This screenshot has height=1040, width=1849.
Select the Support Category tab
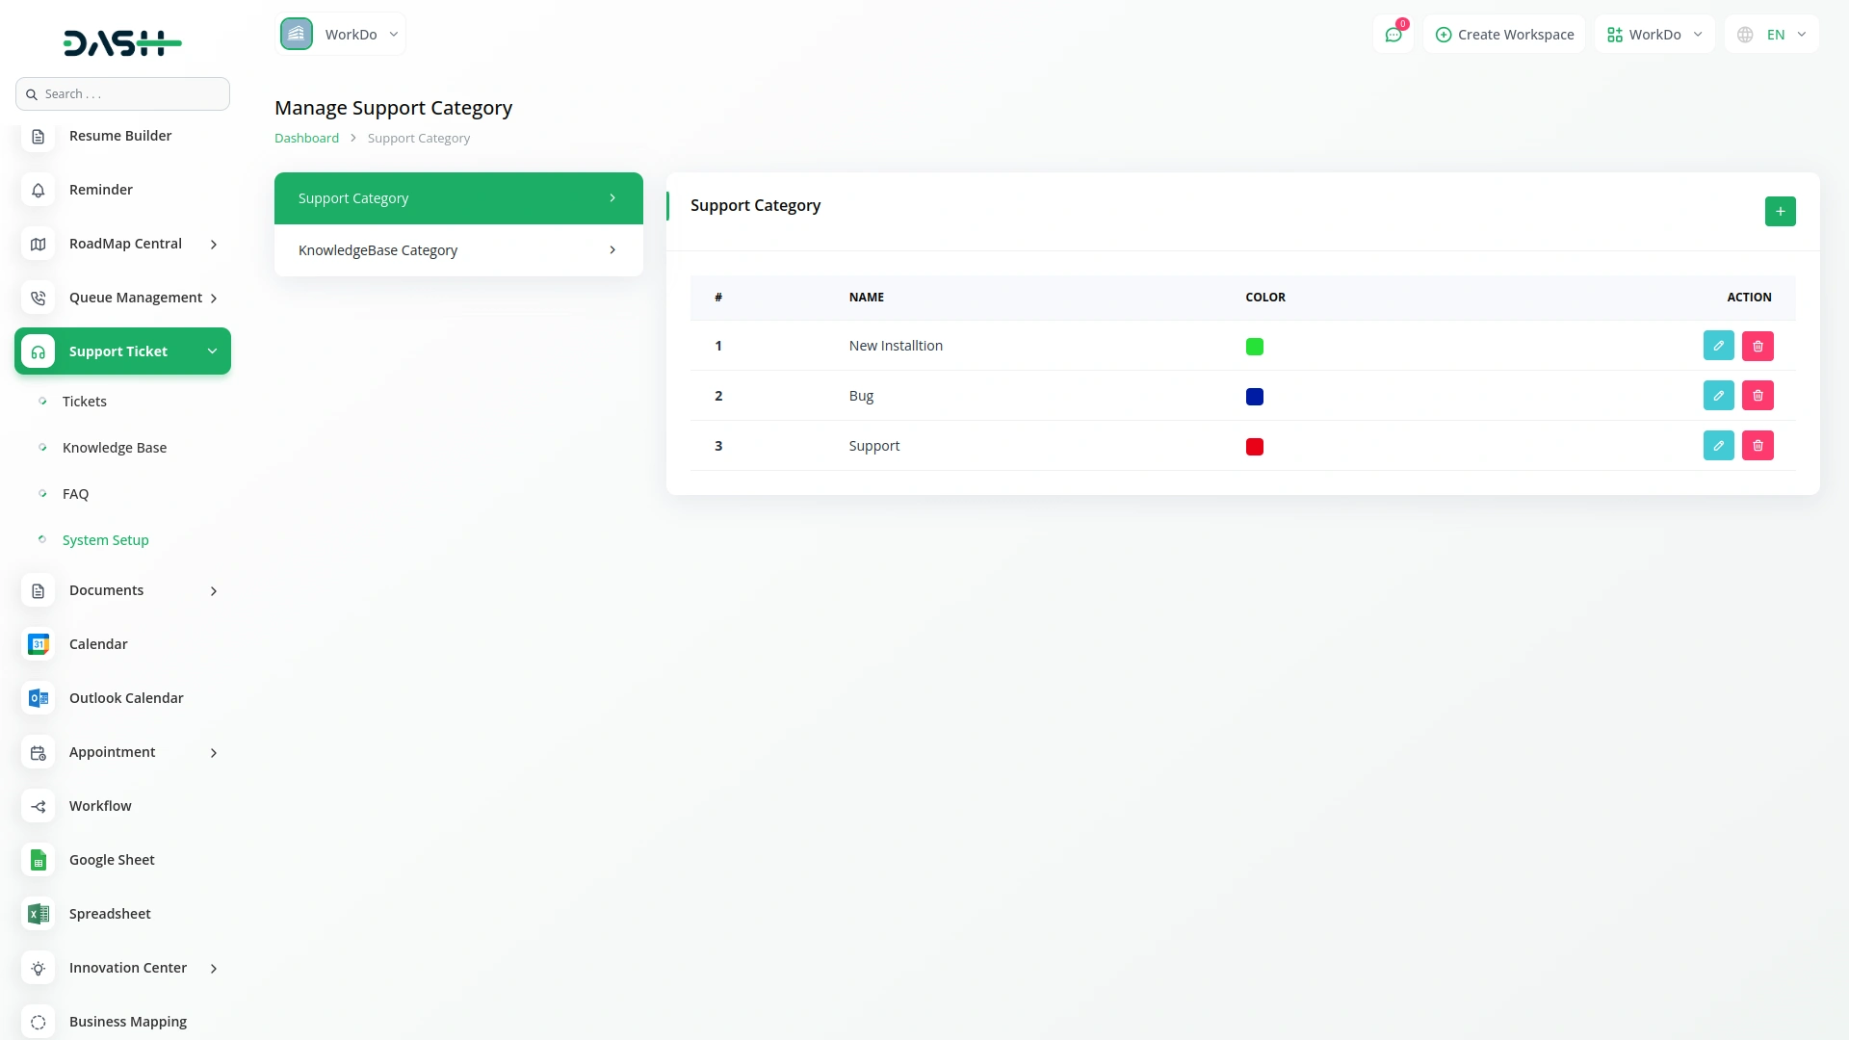pos(458,198)
